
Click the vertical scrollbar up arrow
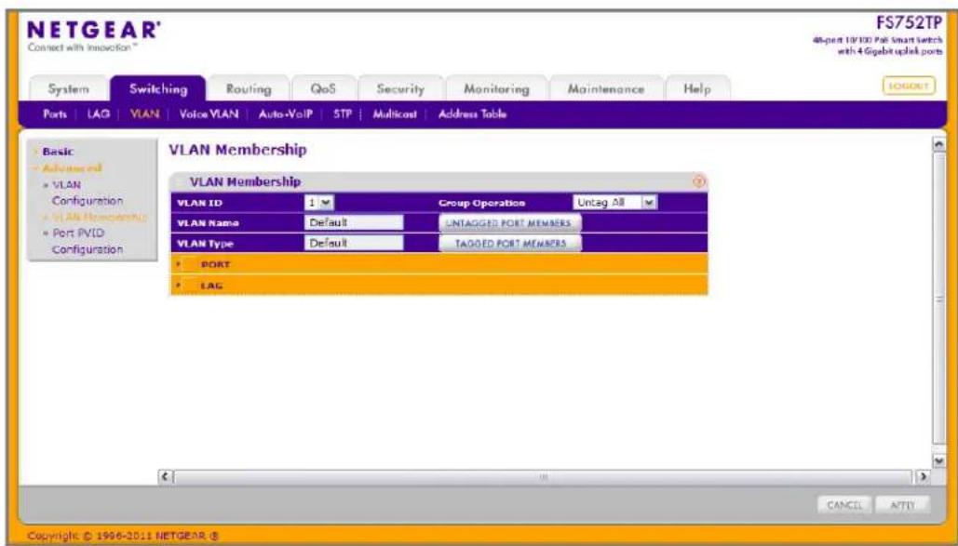pos(939,143)
